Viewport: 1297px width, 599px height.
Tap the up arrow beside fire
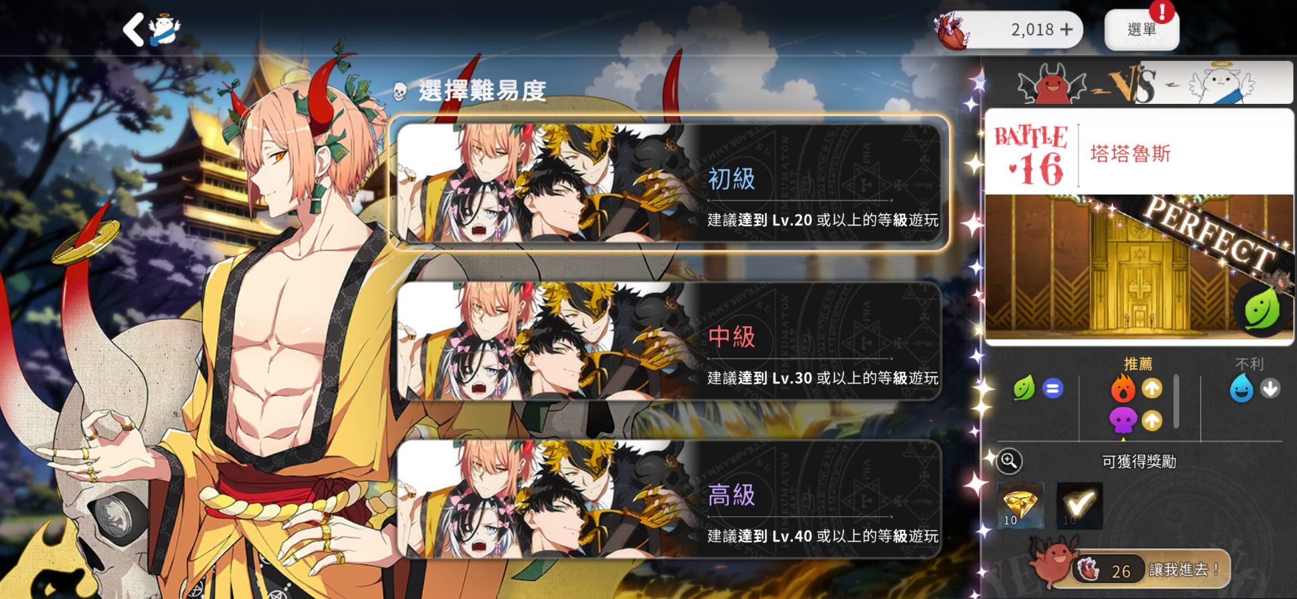coord(1152,388)
